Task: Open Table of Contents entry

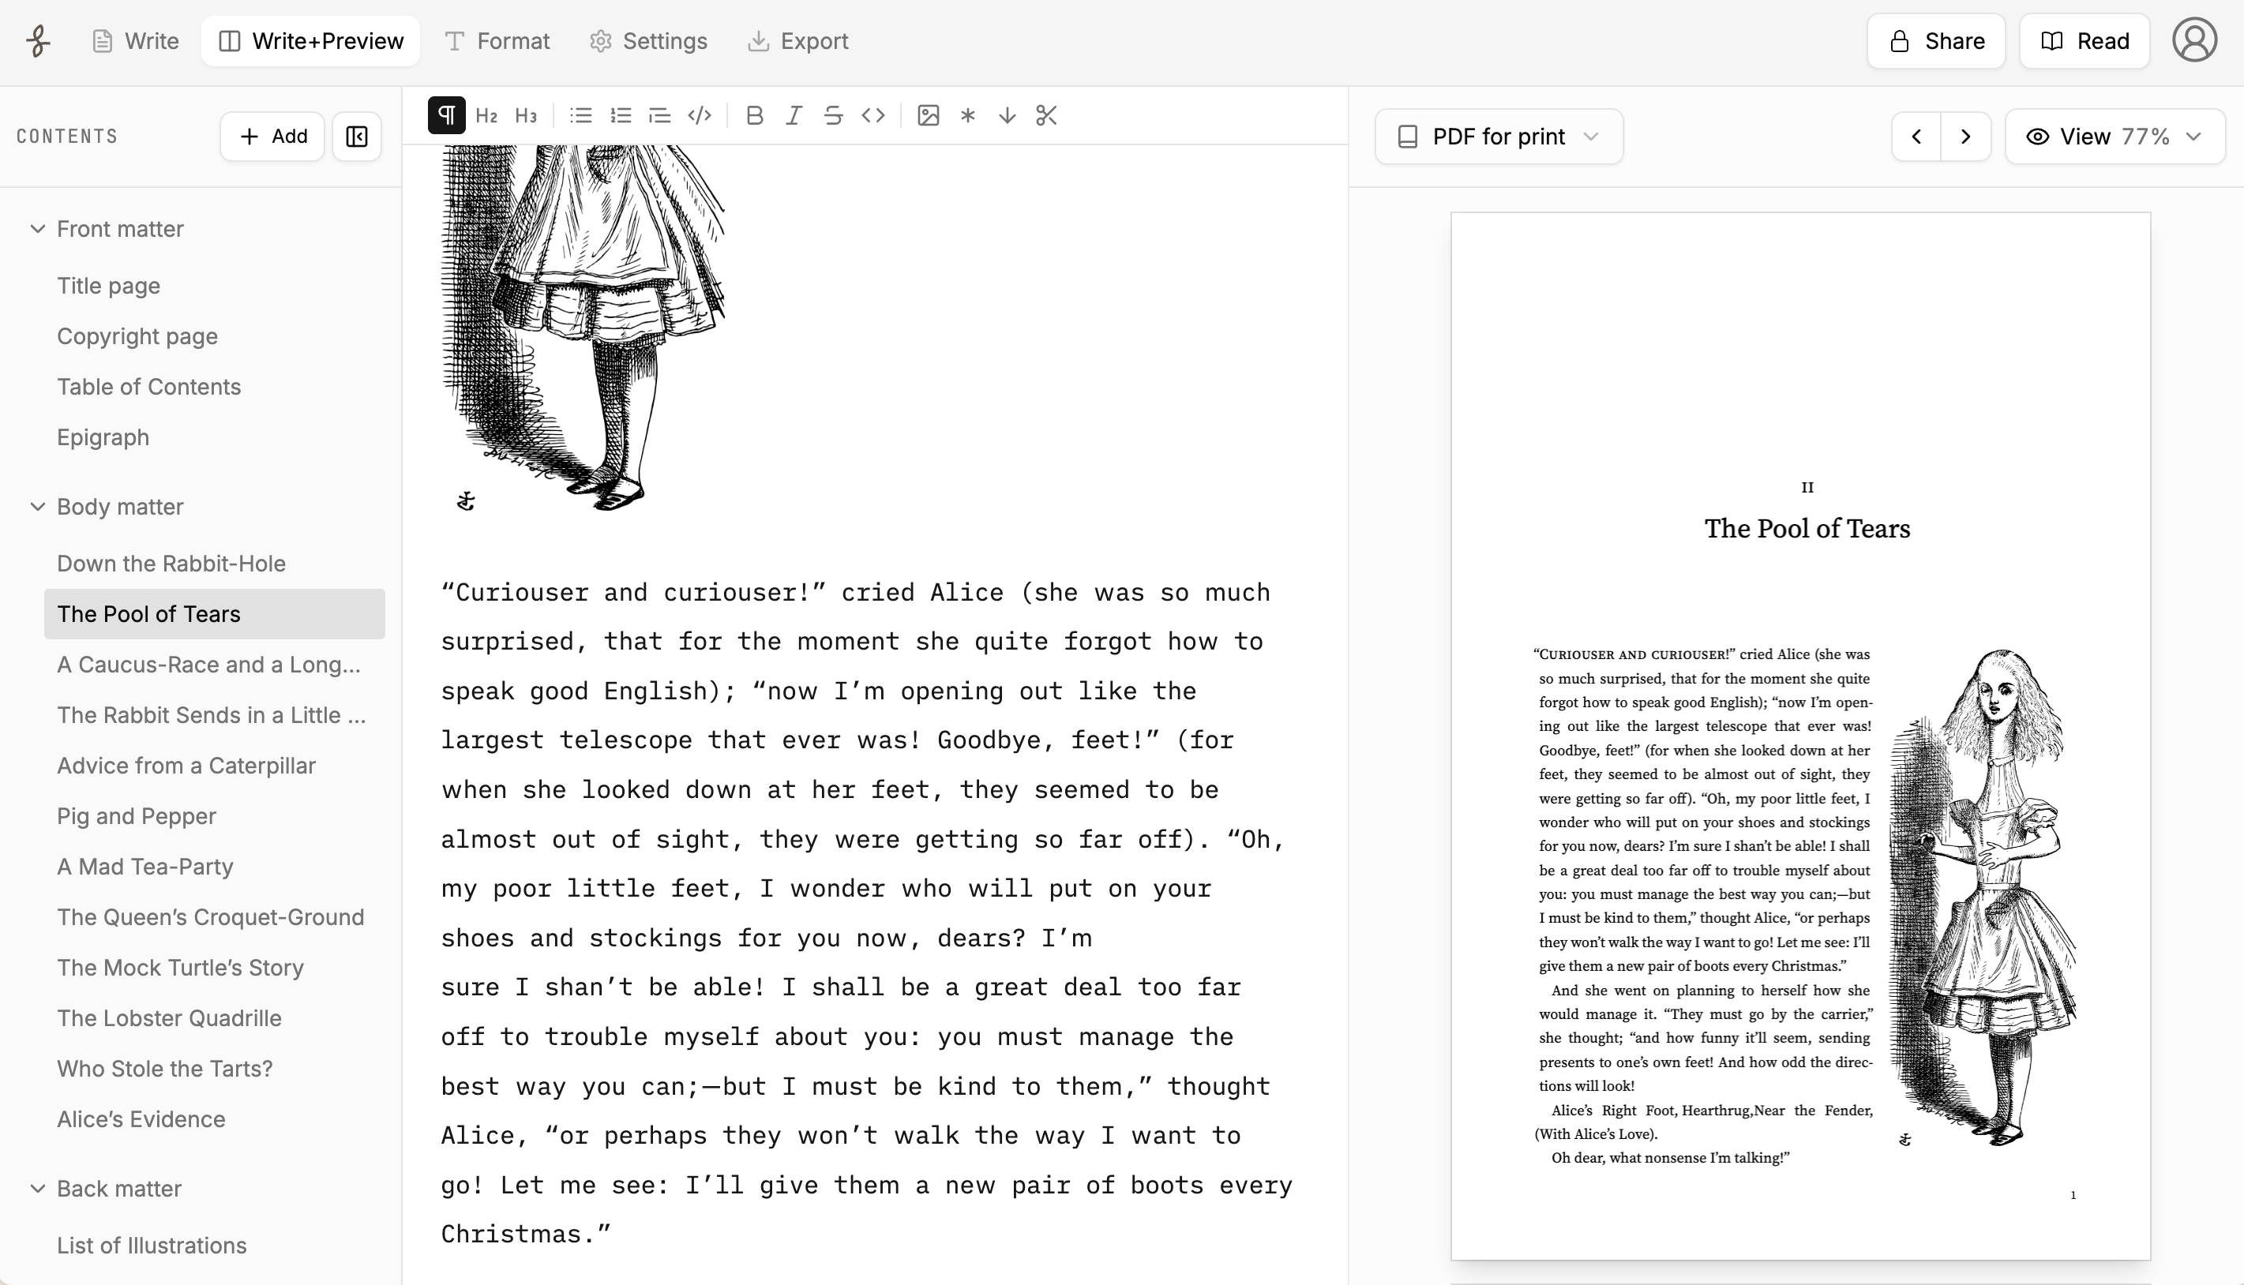Action: 215,387
